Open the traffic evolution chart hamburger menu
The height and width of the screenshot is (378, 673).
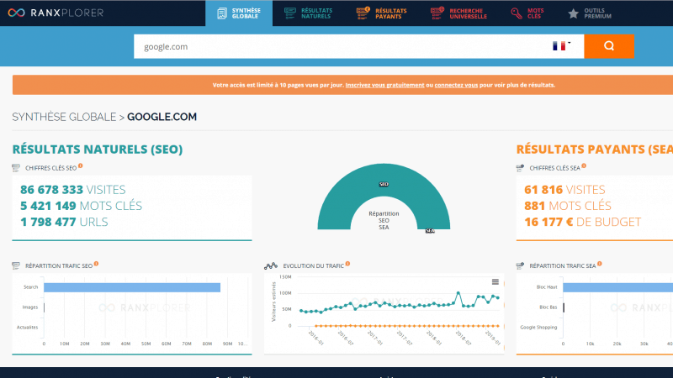click(495, 281)
